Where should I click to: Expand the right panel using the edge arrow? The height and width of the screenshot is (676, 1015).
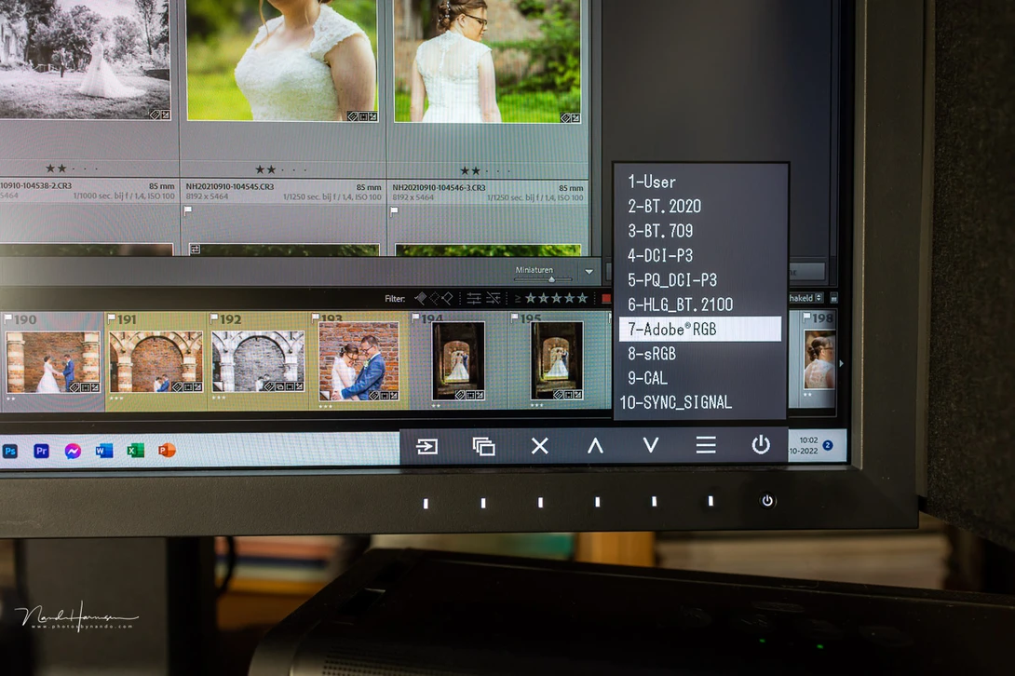(x=841, y=364)
